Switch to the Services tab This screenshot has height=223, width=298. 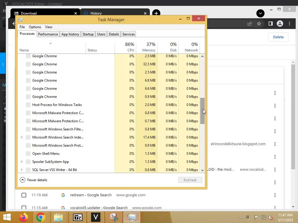point(128,34)
